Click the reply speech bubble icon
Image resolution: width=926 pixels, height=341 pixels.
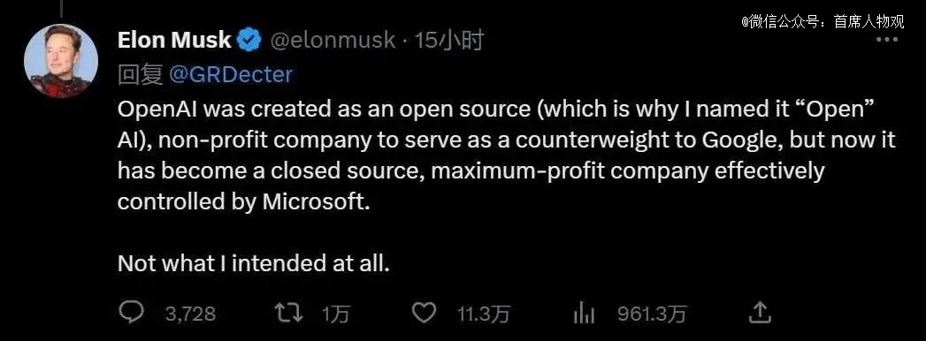point(130,312)
